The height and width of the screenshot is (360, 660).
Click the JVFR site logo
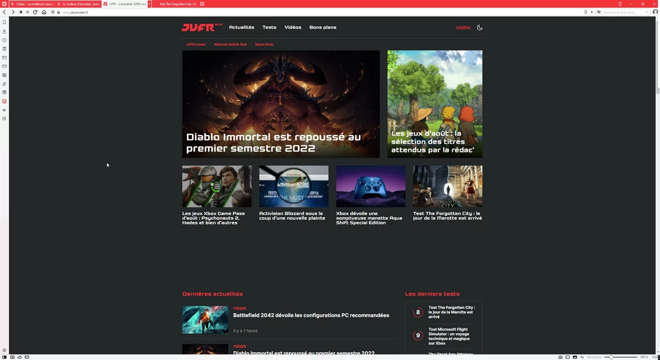pos(202,27)
